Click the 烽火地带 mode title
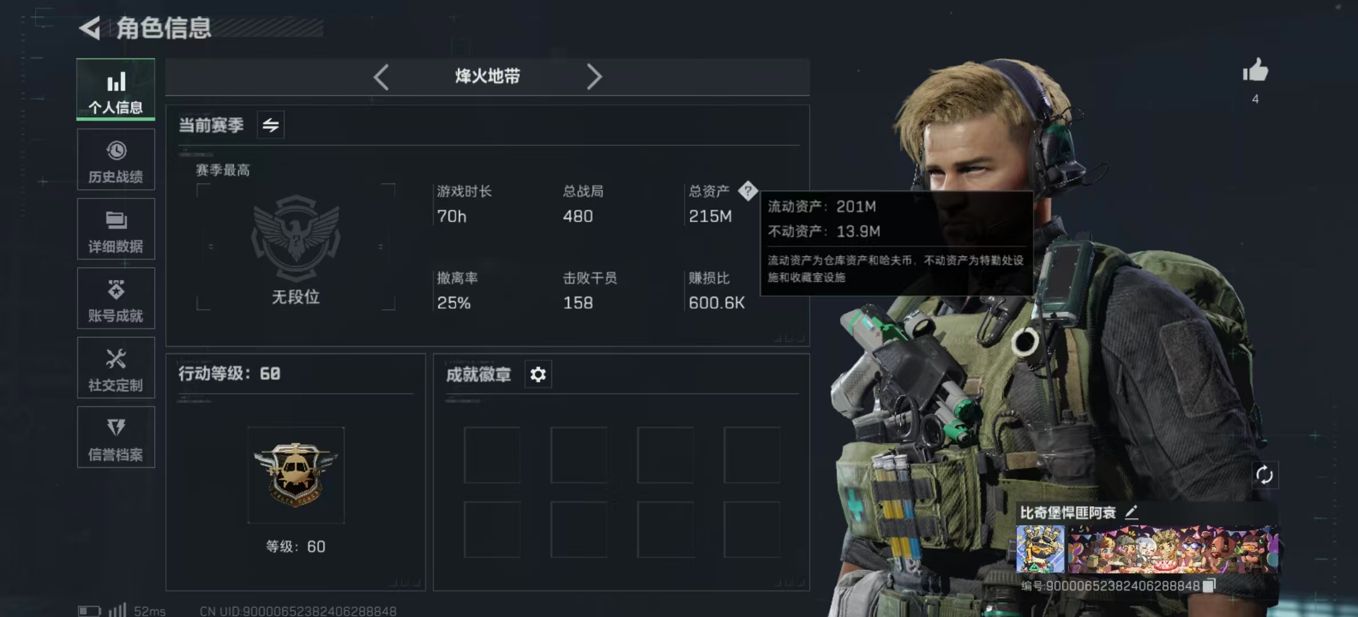Viewport: 1358px width, 617px height. tap(488, 76)
